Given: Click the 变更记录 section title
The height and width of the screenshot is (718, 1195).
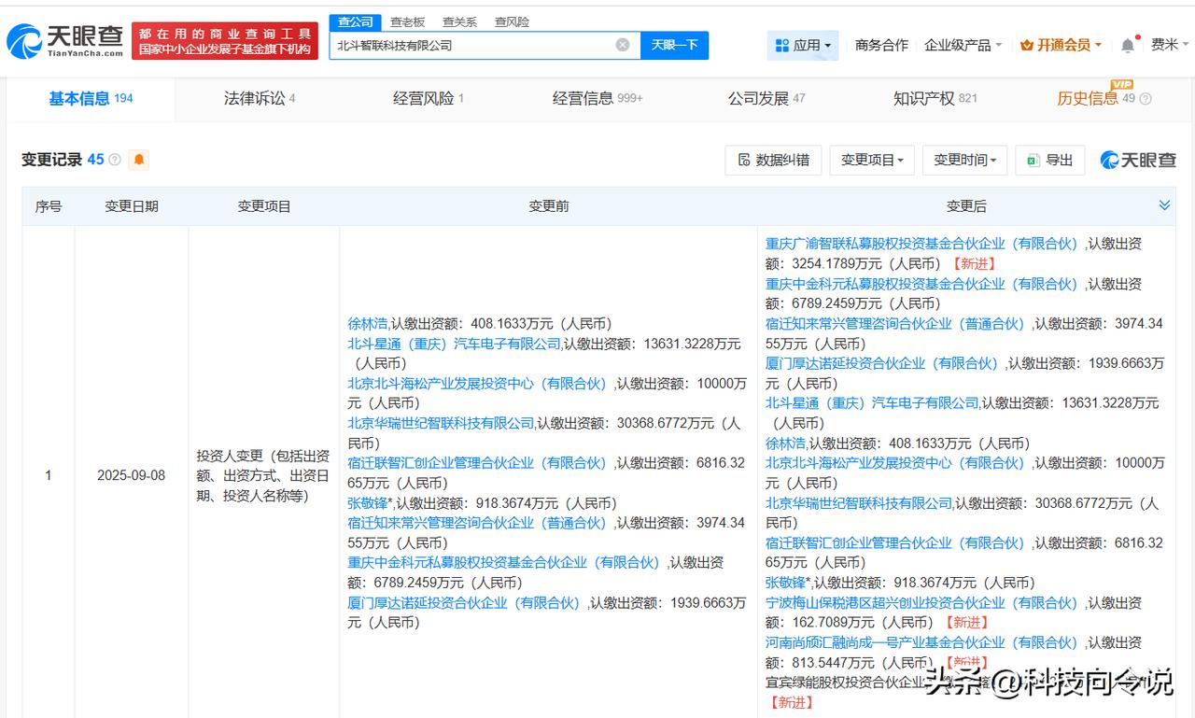Looking at the screenshot, I should (51, 160).
